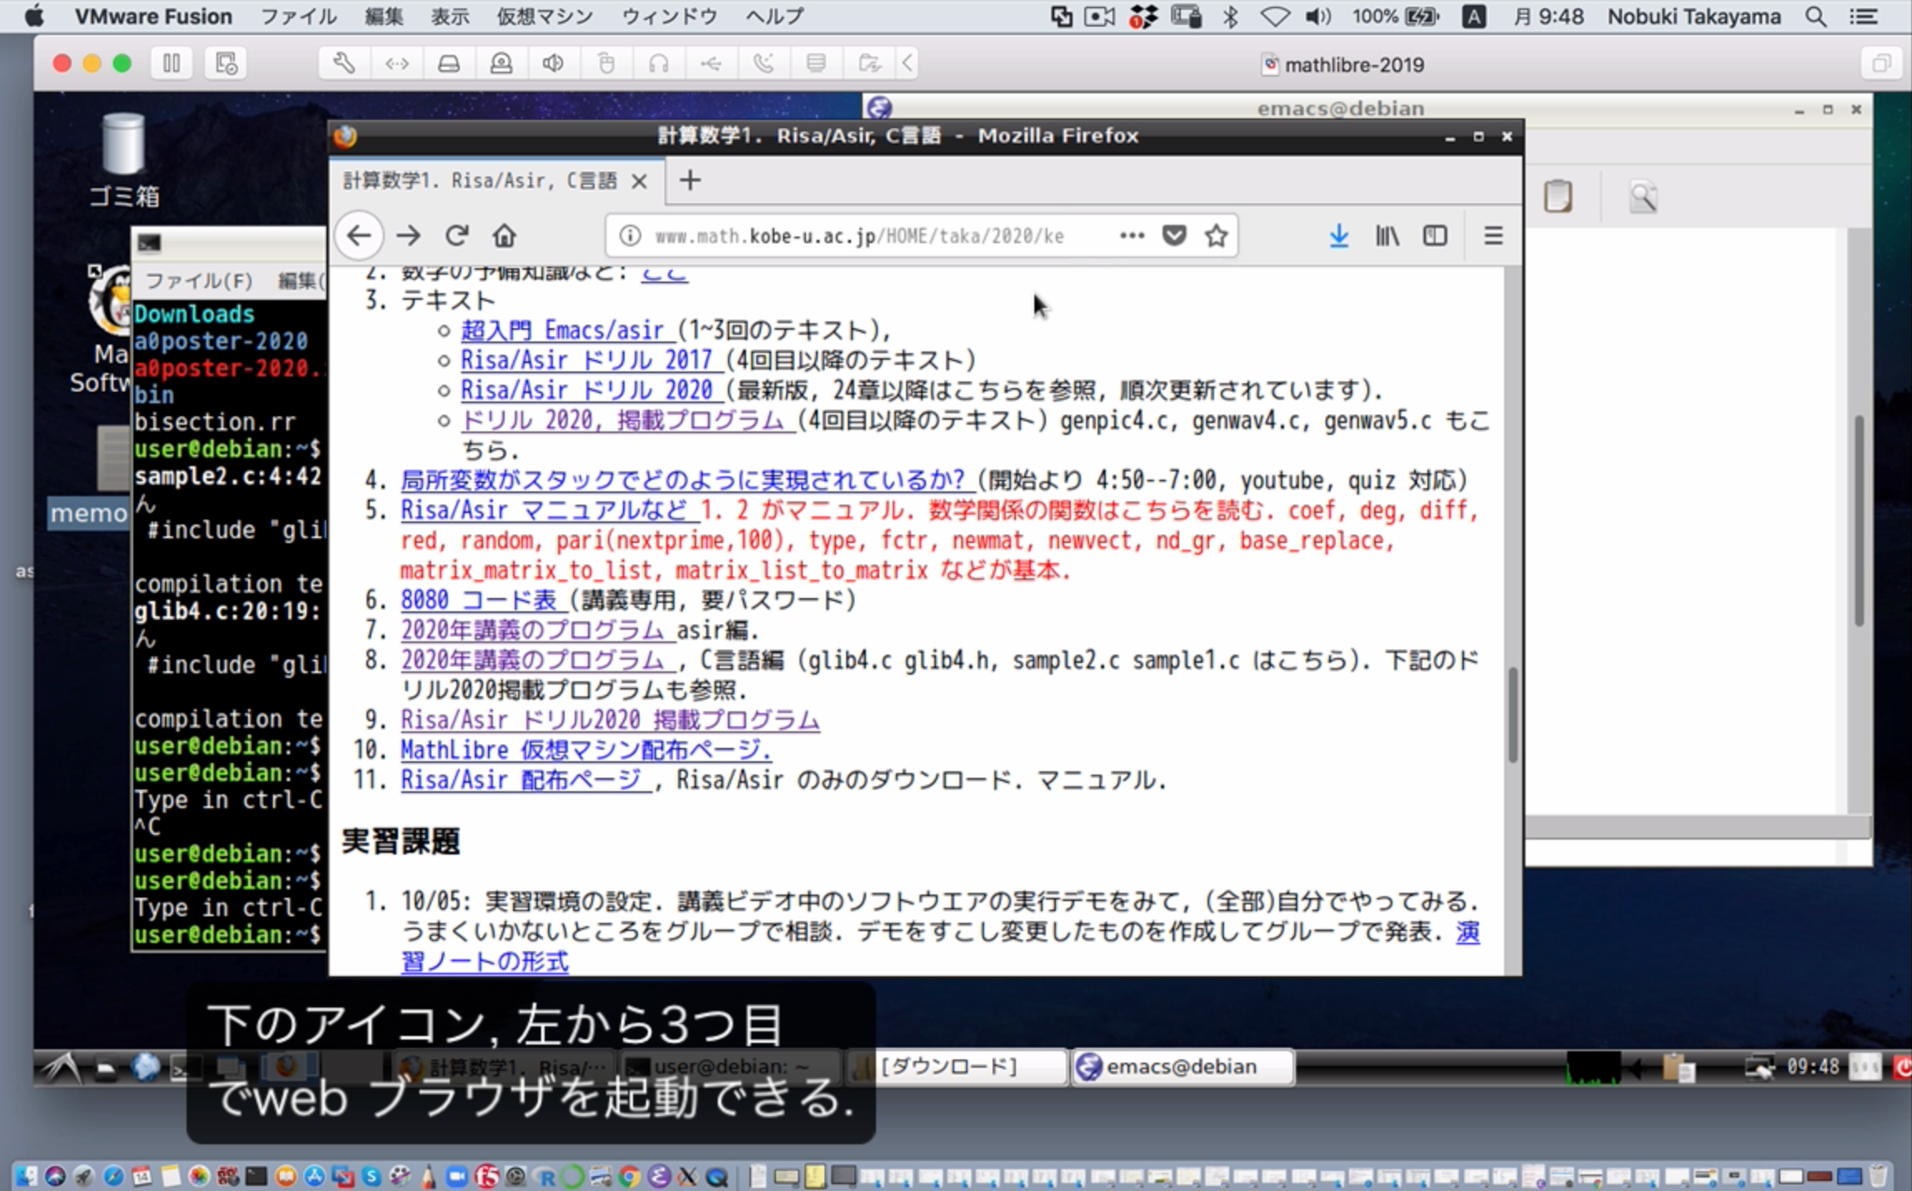Click the paste icon in emacs toolbar
Screen dimensions: 1912x1191
point(1557,197)
